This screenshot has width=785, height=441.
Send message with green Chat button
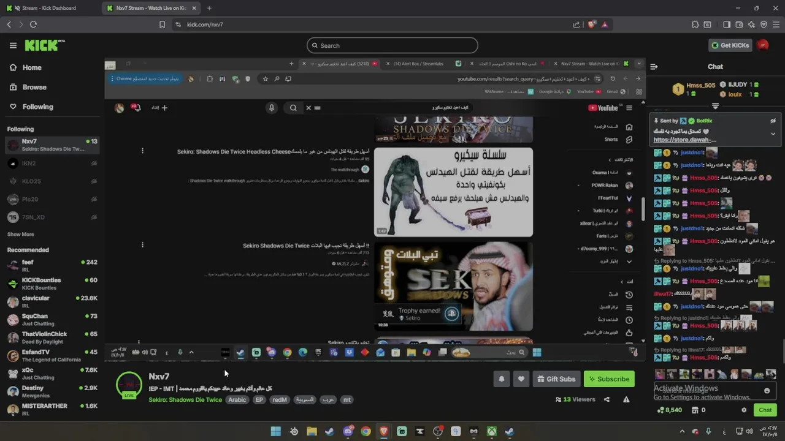[x=765, y=410]
